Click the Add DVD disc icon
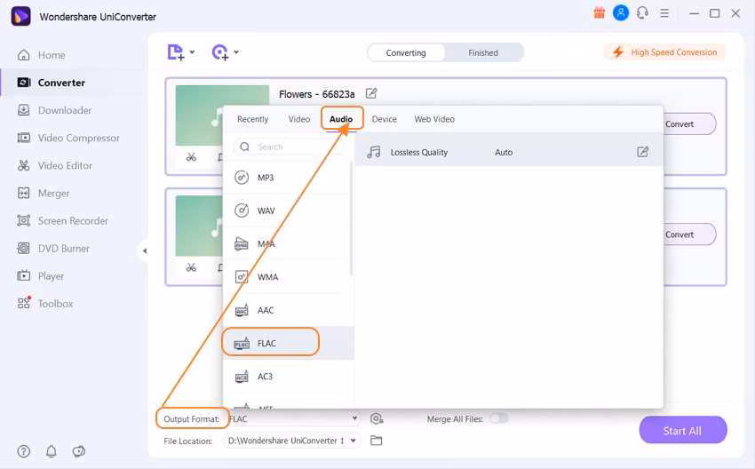Viewport: 755px width, 469px height. click(x=220, y=52)
